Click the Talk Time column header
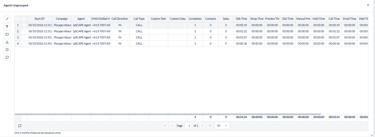The height and width of the screenshot is (137, 375). tap(241, 19)
